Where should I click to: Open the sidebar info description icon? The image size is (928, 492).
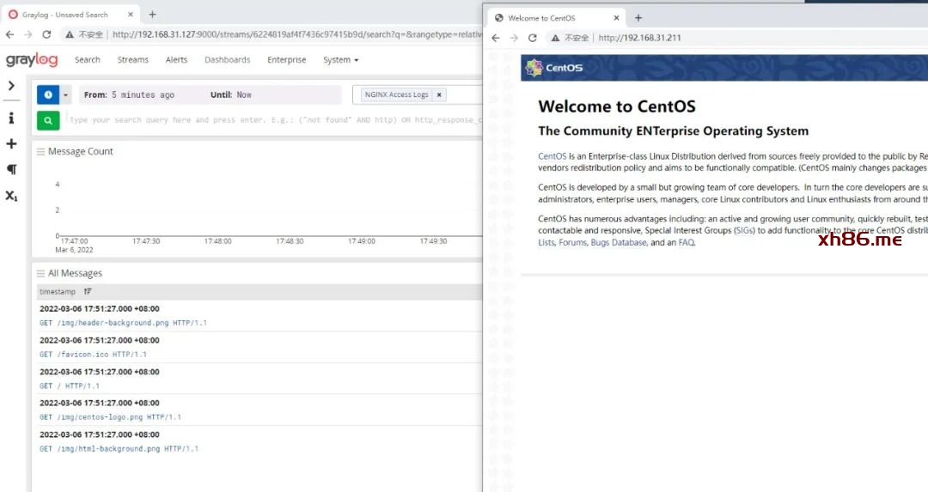coord(11,118)
